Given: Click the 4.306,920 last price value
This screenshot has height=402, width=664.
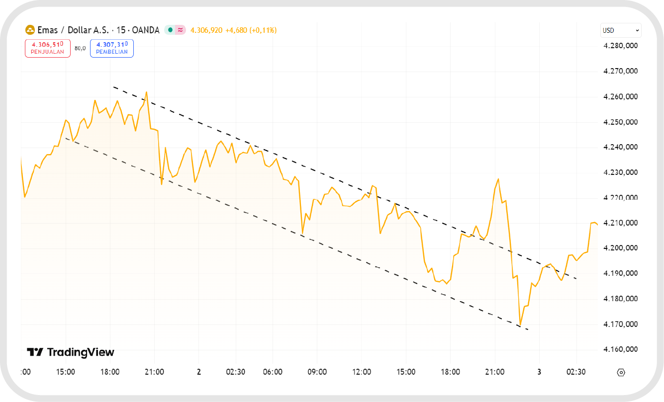Looking at the screenshot, I should [x=206, y=30].
